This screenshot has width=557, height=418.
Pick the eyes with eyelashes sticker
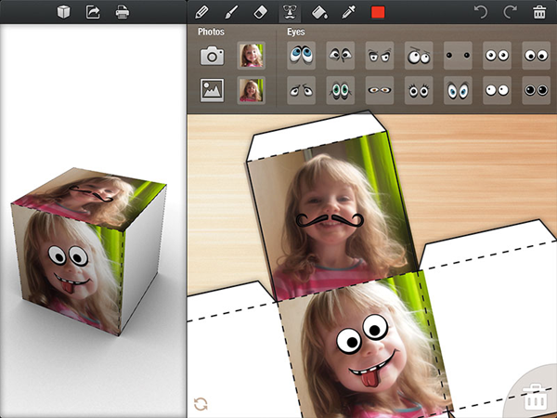(419, 90)
